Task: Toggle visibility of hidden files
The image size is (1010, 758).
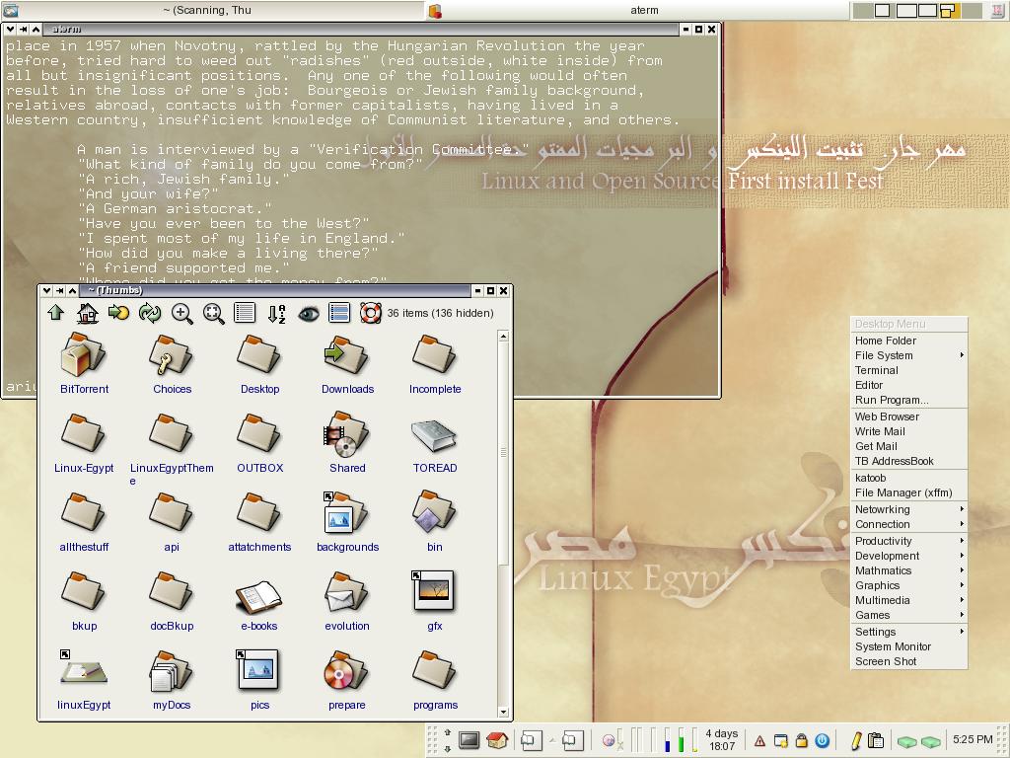Action: click(x=306, y=313)
